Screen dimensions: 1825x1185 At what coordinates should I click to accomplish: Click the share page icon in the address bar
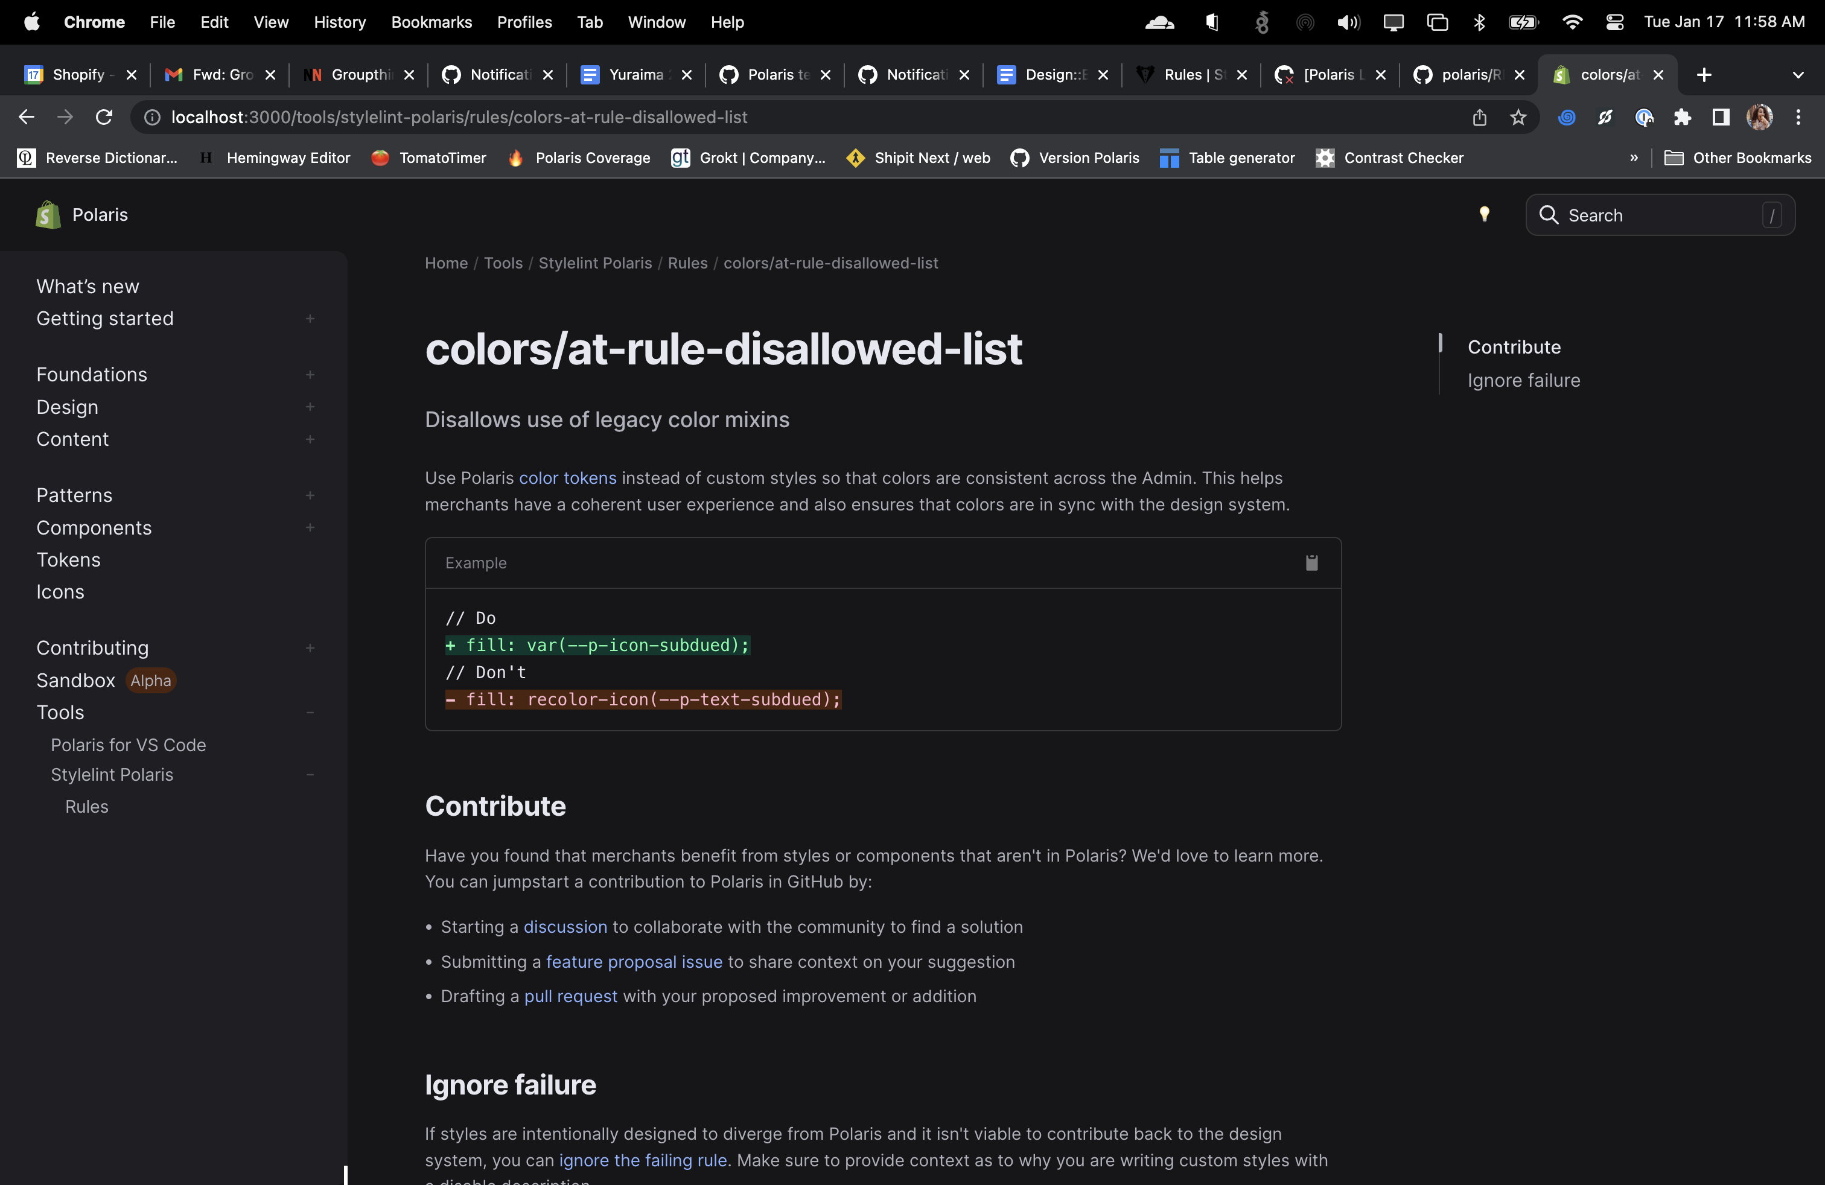[1479, 117]
